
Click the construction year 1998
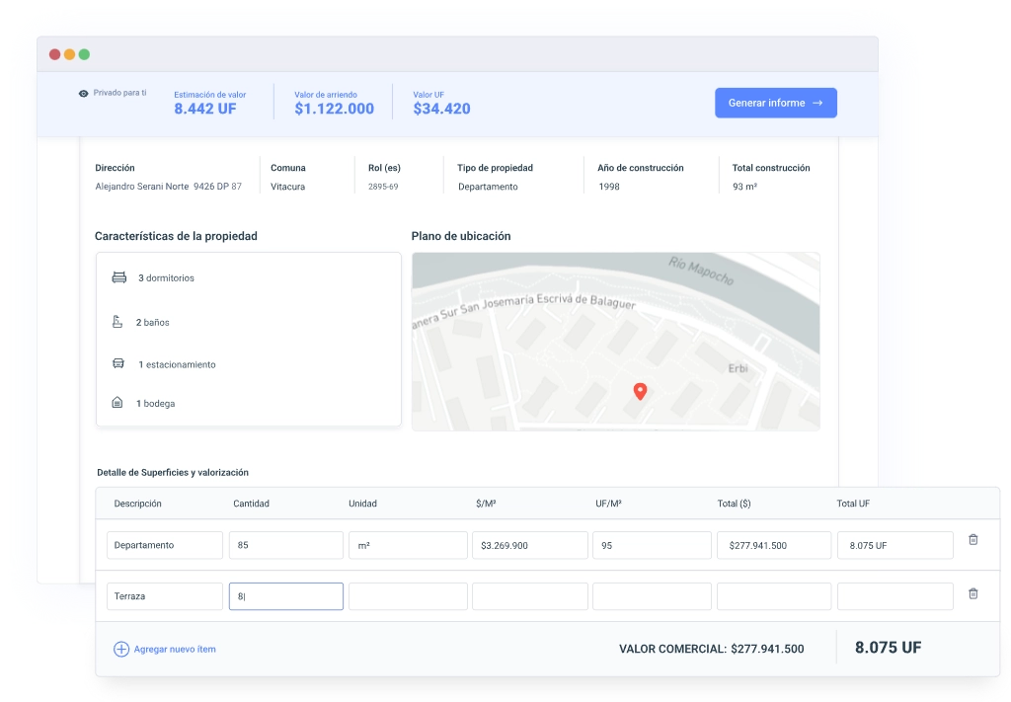[x=608, y=187]
